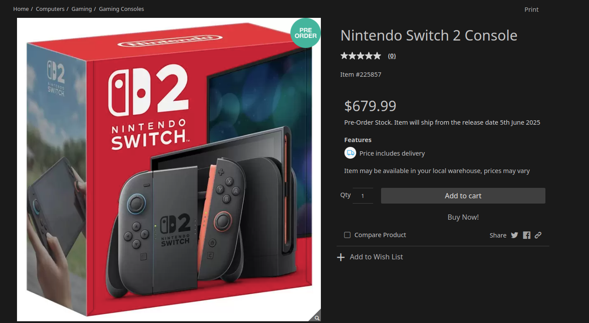
Task: Share product on Facebook
Action: coord(527,235)
